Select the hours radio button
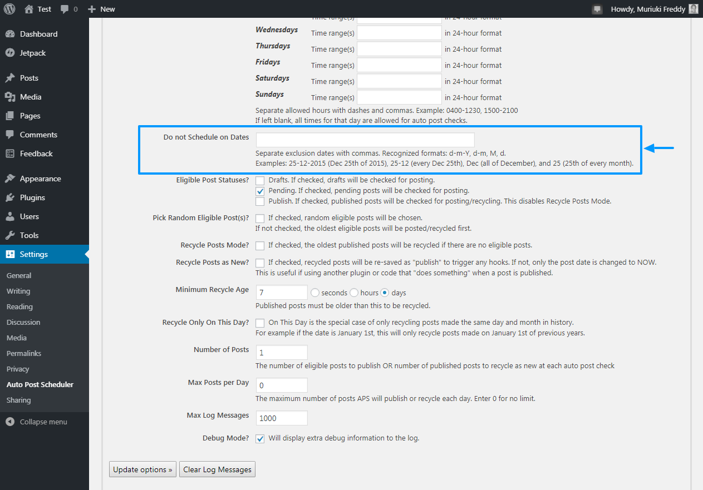703x490 pixels. (354, 293)
